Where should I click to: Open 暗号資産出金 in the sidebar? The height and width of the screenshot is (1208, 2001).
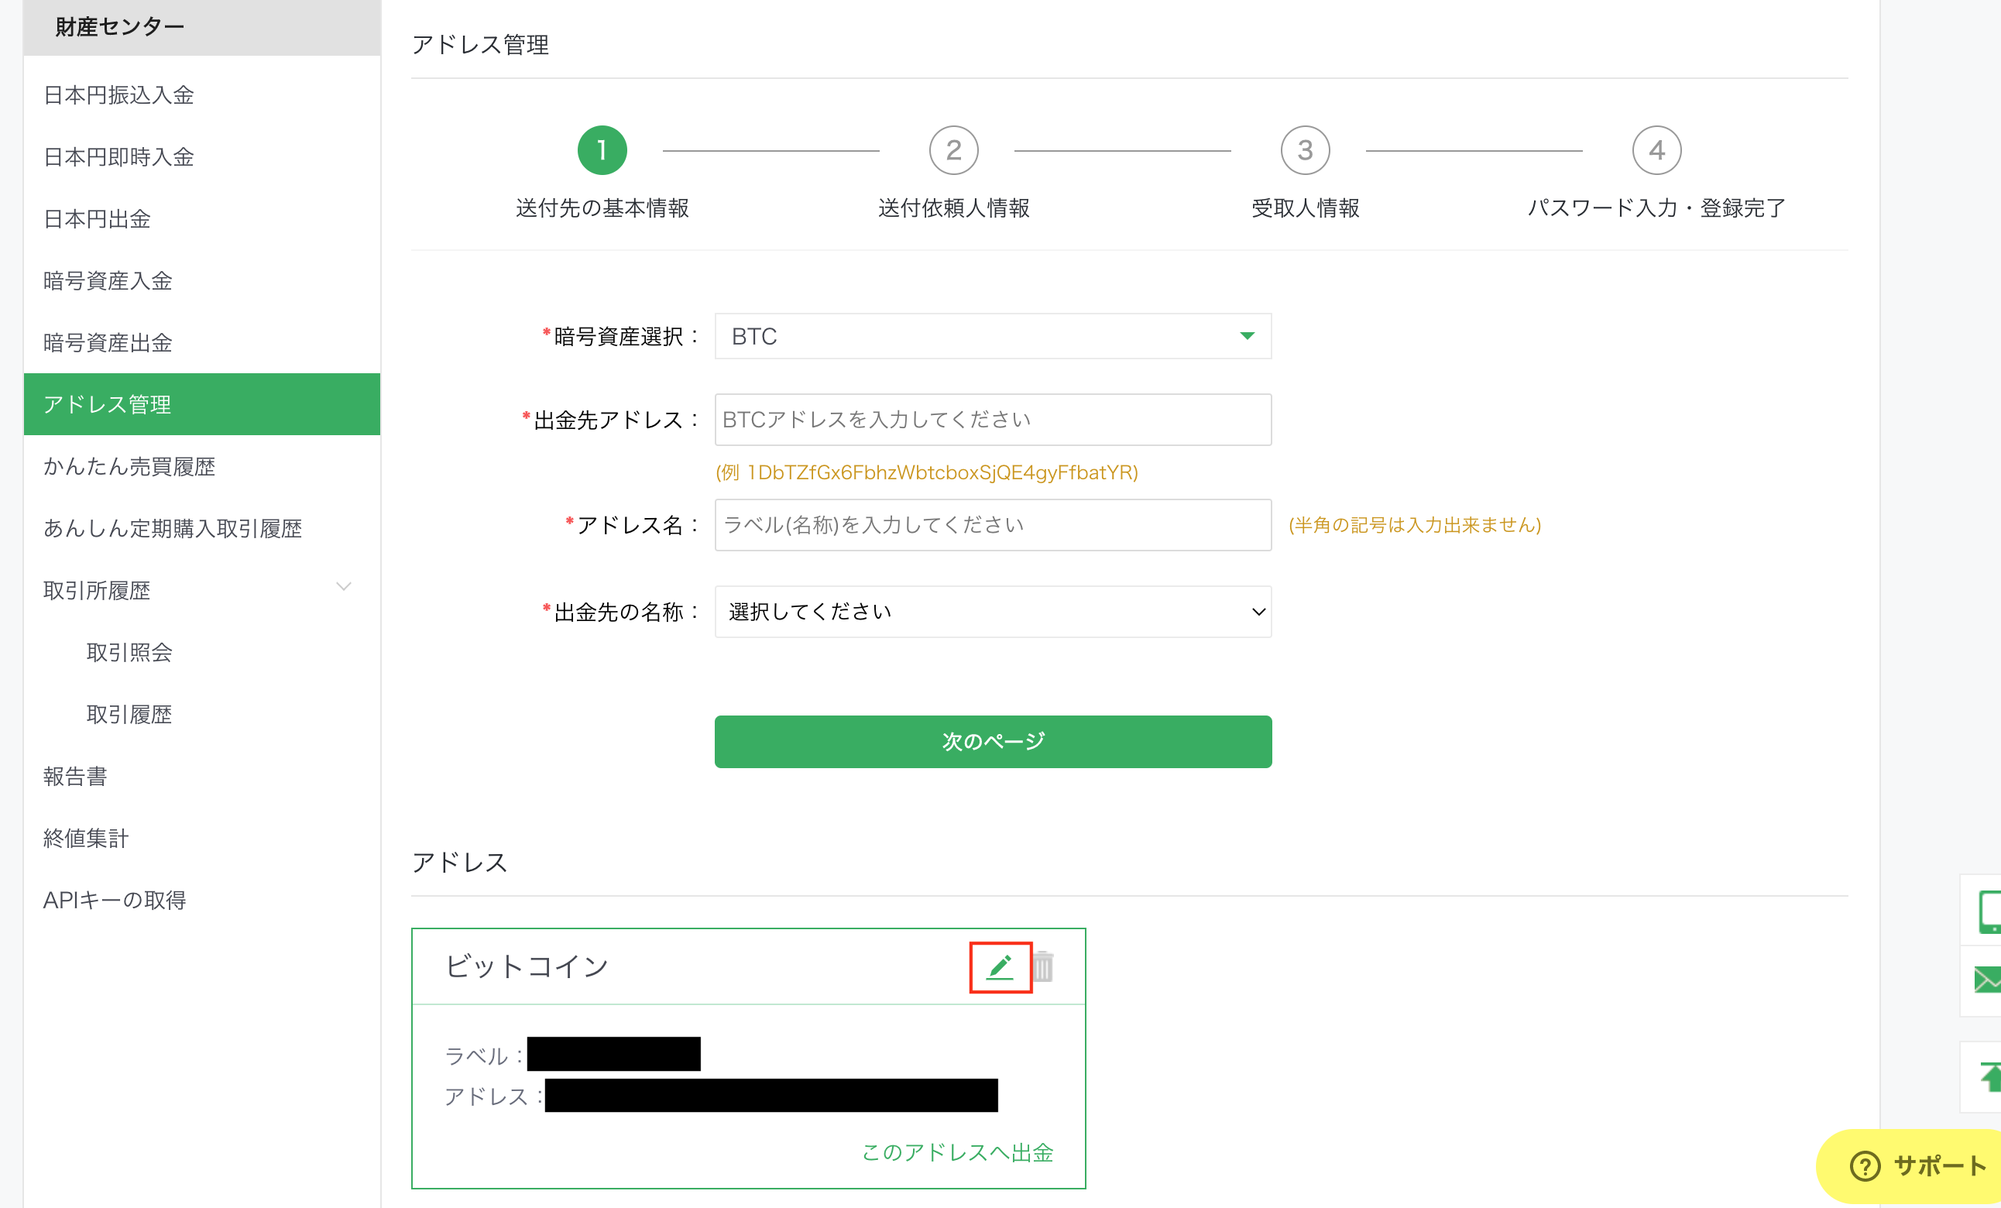[x=108, y=342]
